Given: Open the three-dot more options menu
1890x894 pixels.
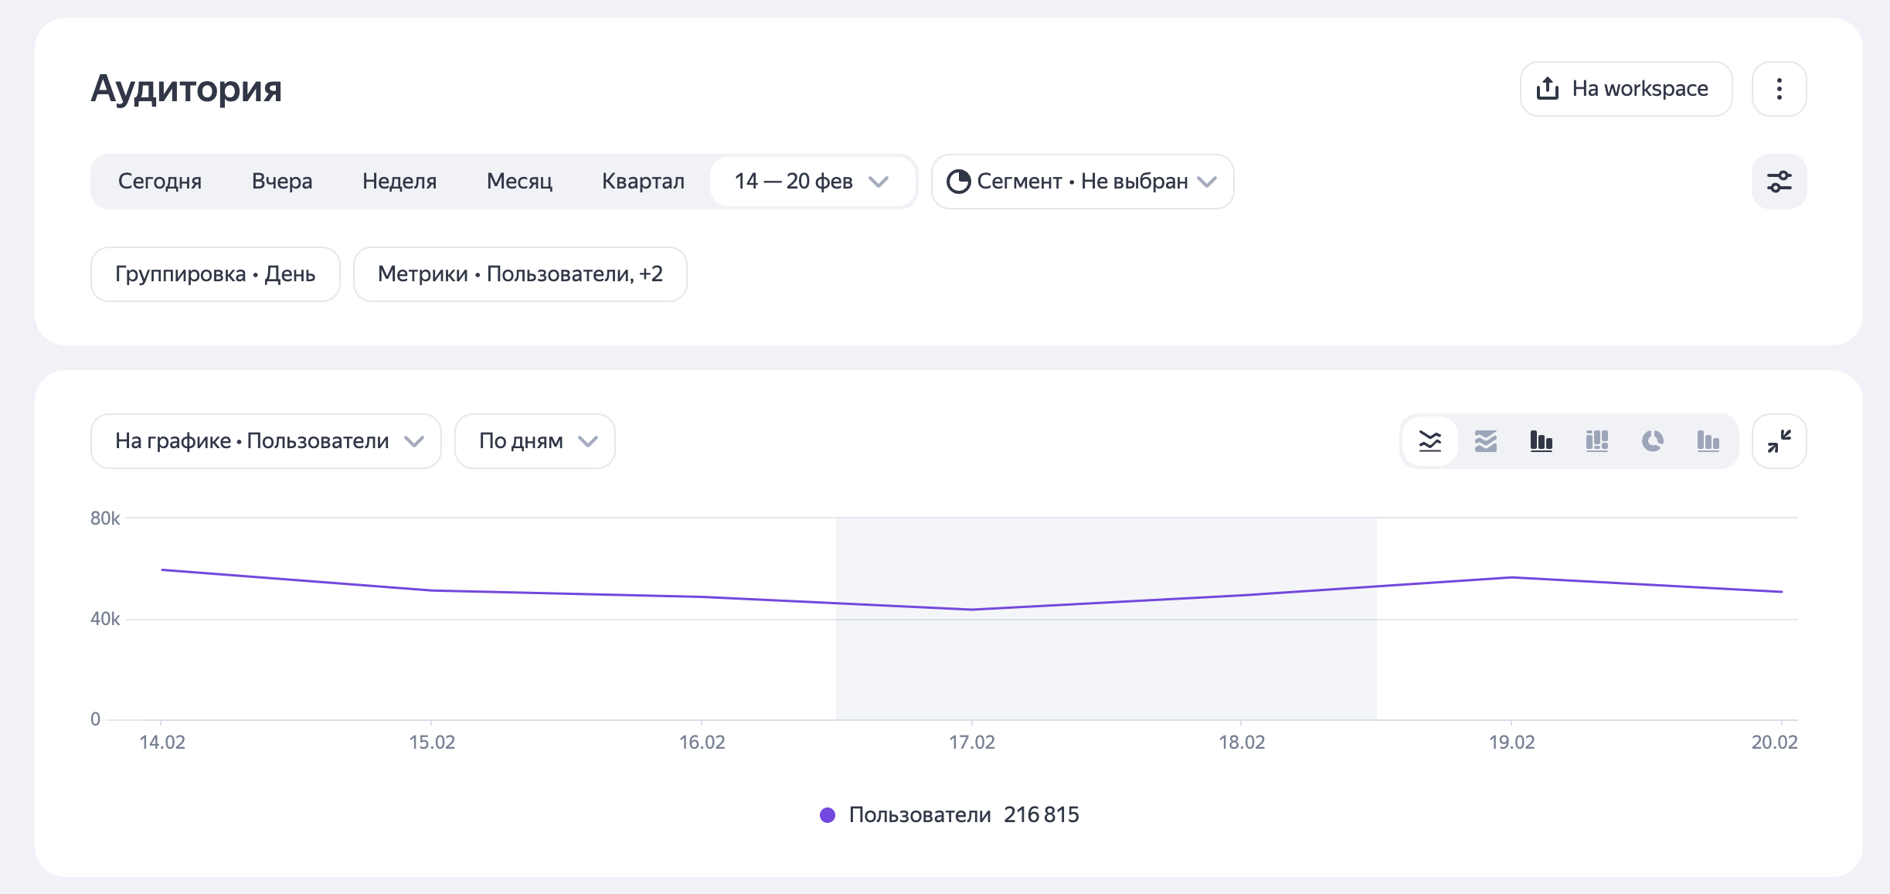Looking at the screenshot, I should [1779, 89].
